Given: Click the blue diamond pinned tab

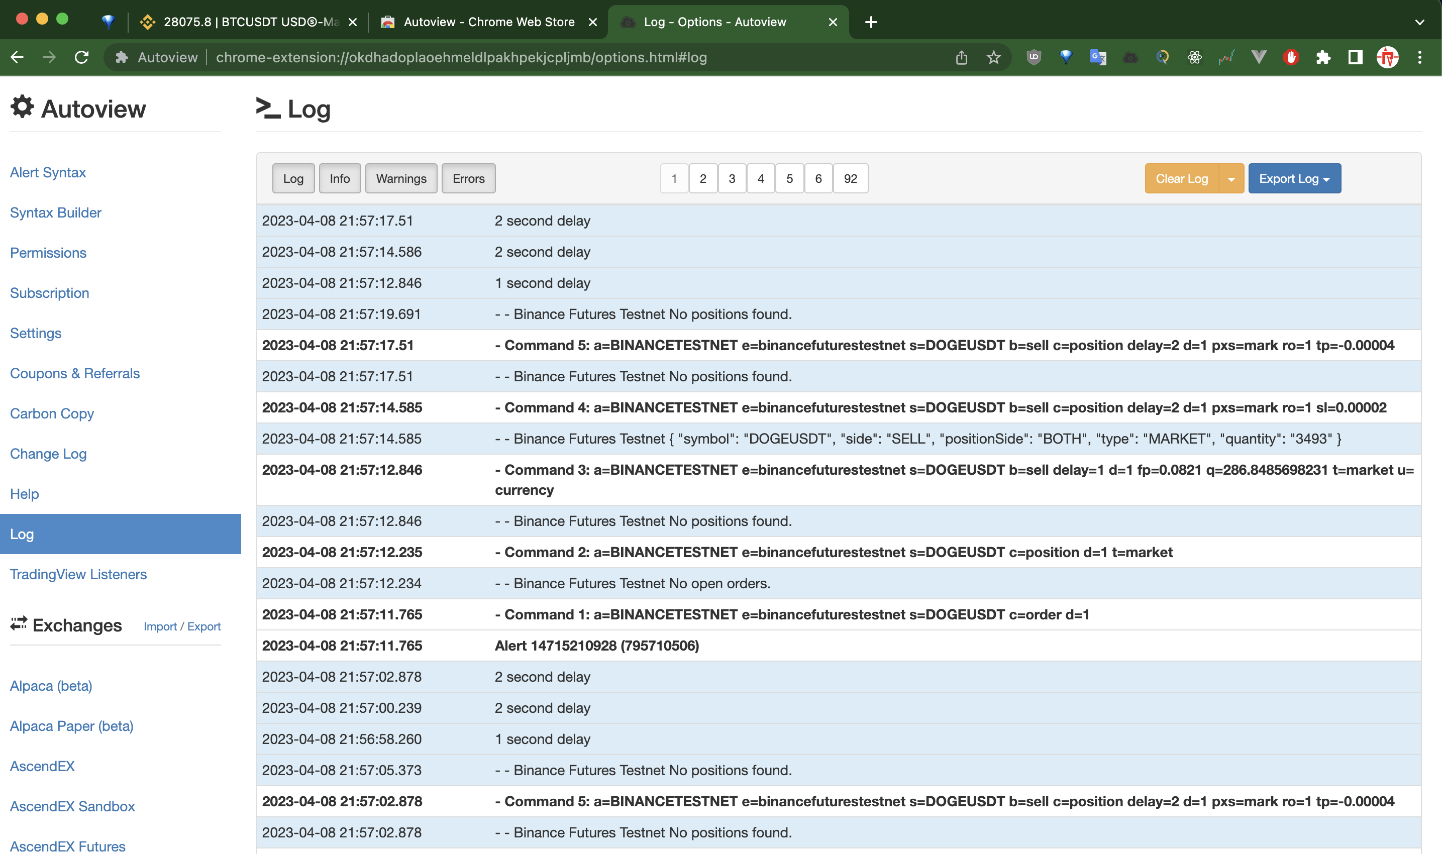Looking at the screenshot, I should [108, 22].
